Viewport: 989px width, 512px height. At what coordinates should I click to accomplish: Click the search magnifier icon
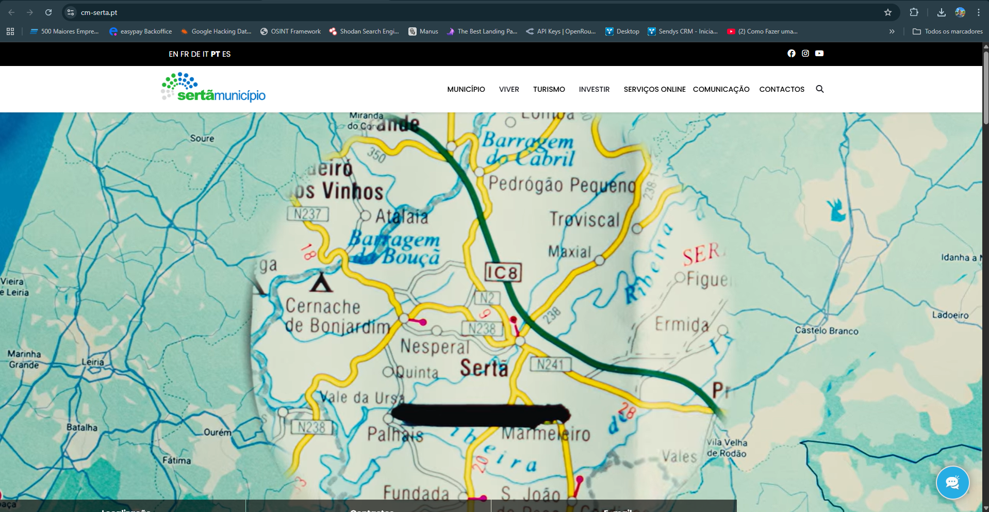click(820, 89)
